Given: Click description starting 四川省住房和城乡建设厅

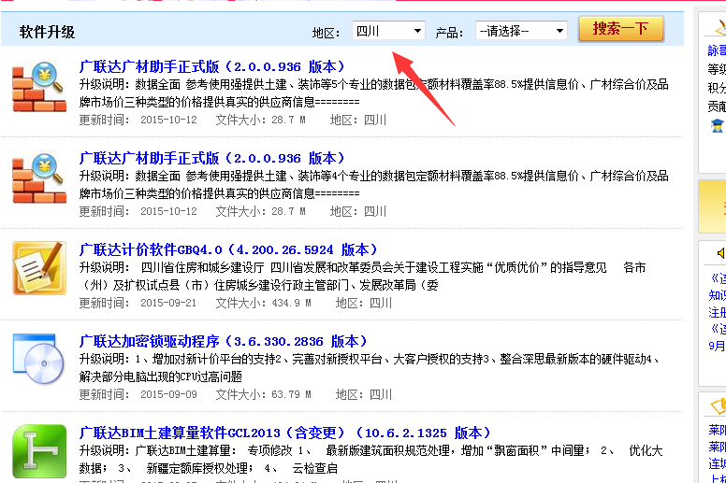Looking at the screenshot, I should click(363, 276).
